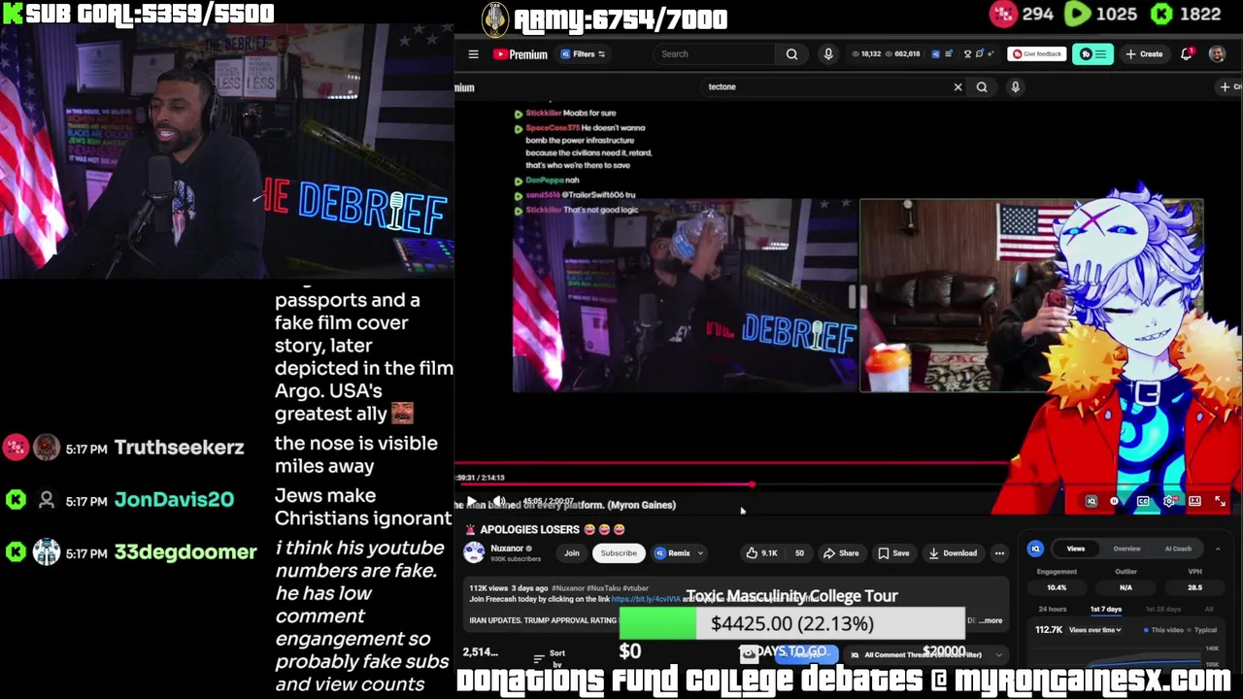Click chat username Truthseekerz
The height and width of the screenshot is (699, 1243).
179,448
